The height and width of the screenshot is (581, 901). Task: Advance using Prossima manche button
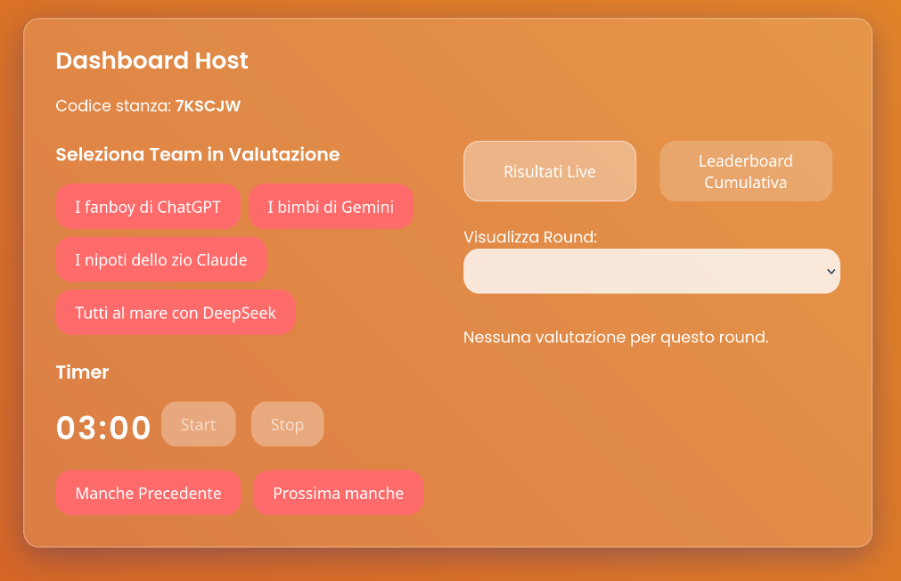click(x=338, y=493)
